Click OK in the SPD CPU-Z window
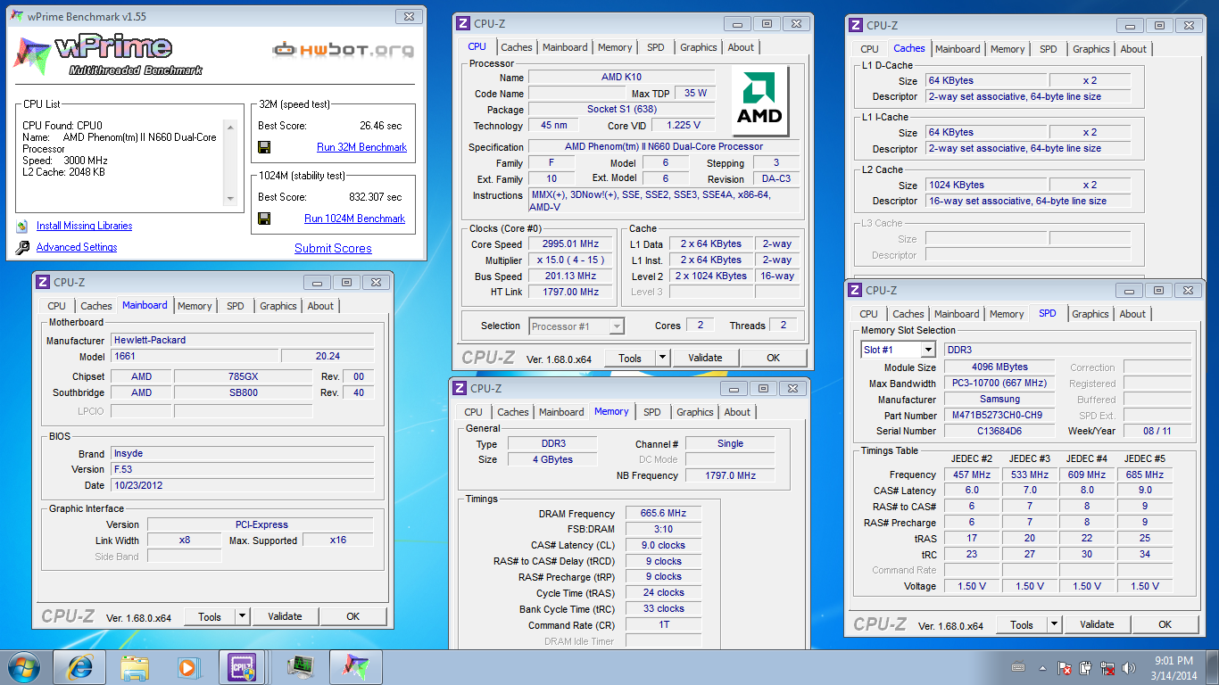The width and height of the screenshot is (1219, 685). coord(1165,624)
